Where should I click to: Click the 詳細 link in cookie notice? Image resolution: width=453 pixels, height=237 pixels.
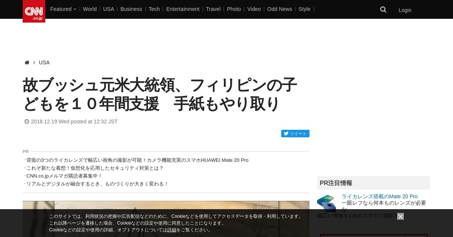click(172, 230)
